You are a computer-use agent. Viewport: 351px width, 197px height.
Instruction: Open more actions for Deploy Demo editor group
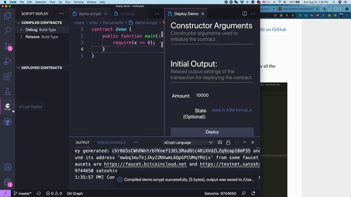click(253, 14)
